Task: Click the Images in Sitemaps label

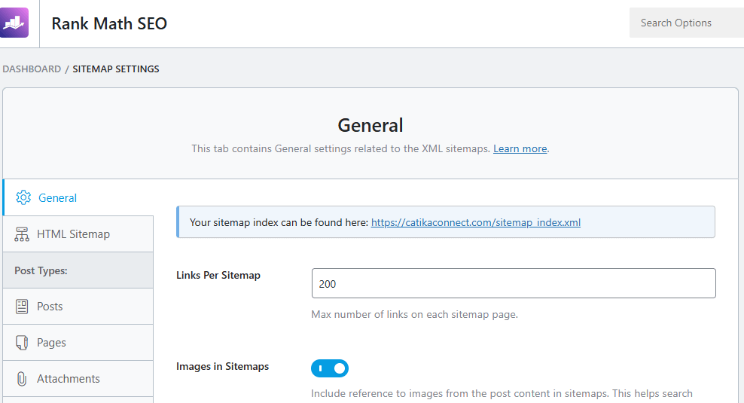Action: pos(222,367)
